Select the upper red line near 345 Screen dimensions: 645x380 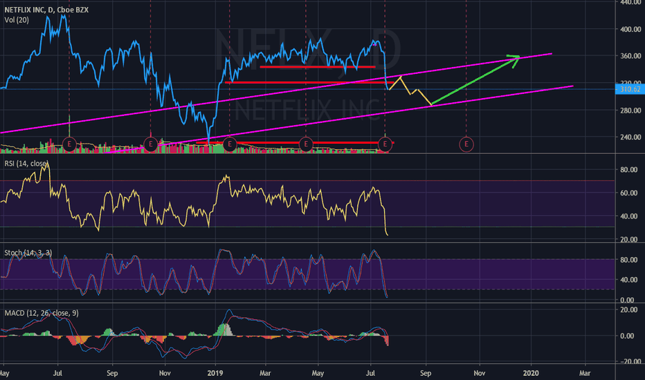click(318, 66)
